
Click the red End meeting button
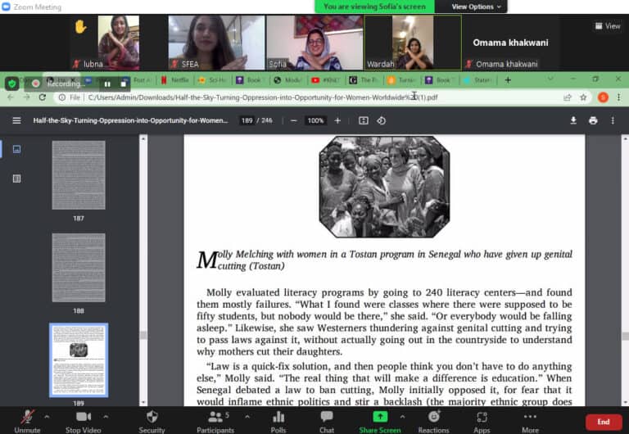[604, 422]
